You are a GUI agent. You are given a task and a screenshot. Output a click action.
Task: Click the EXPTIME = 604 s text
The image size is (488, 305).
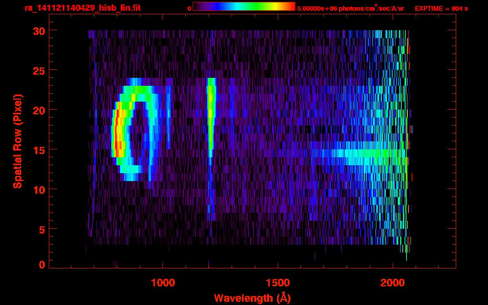pyautogui.click(x=442, y=8)
